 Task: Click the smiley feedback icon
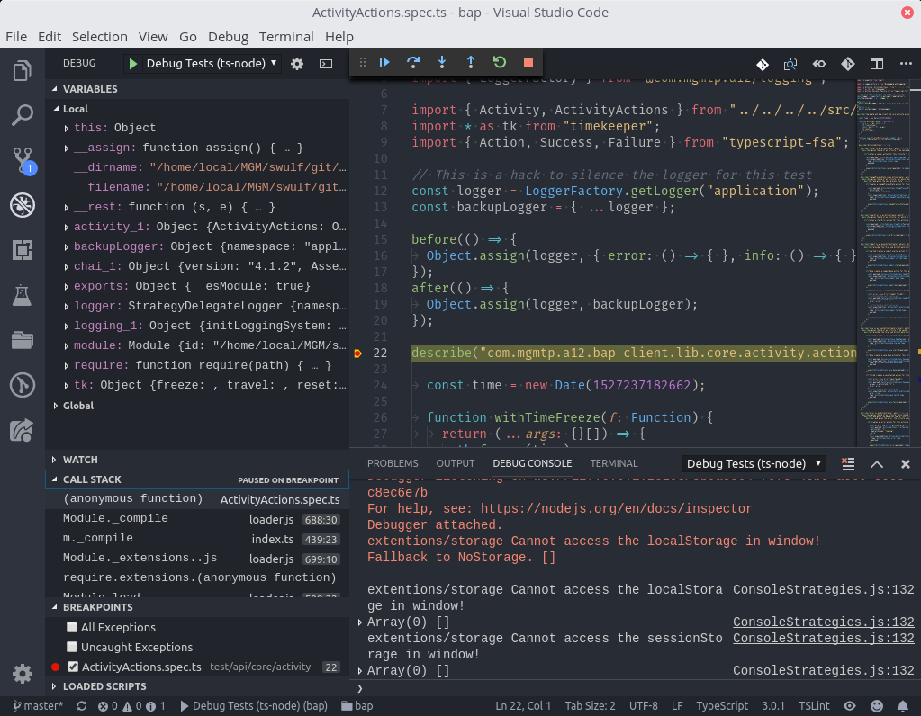876,705
